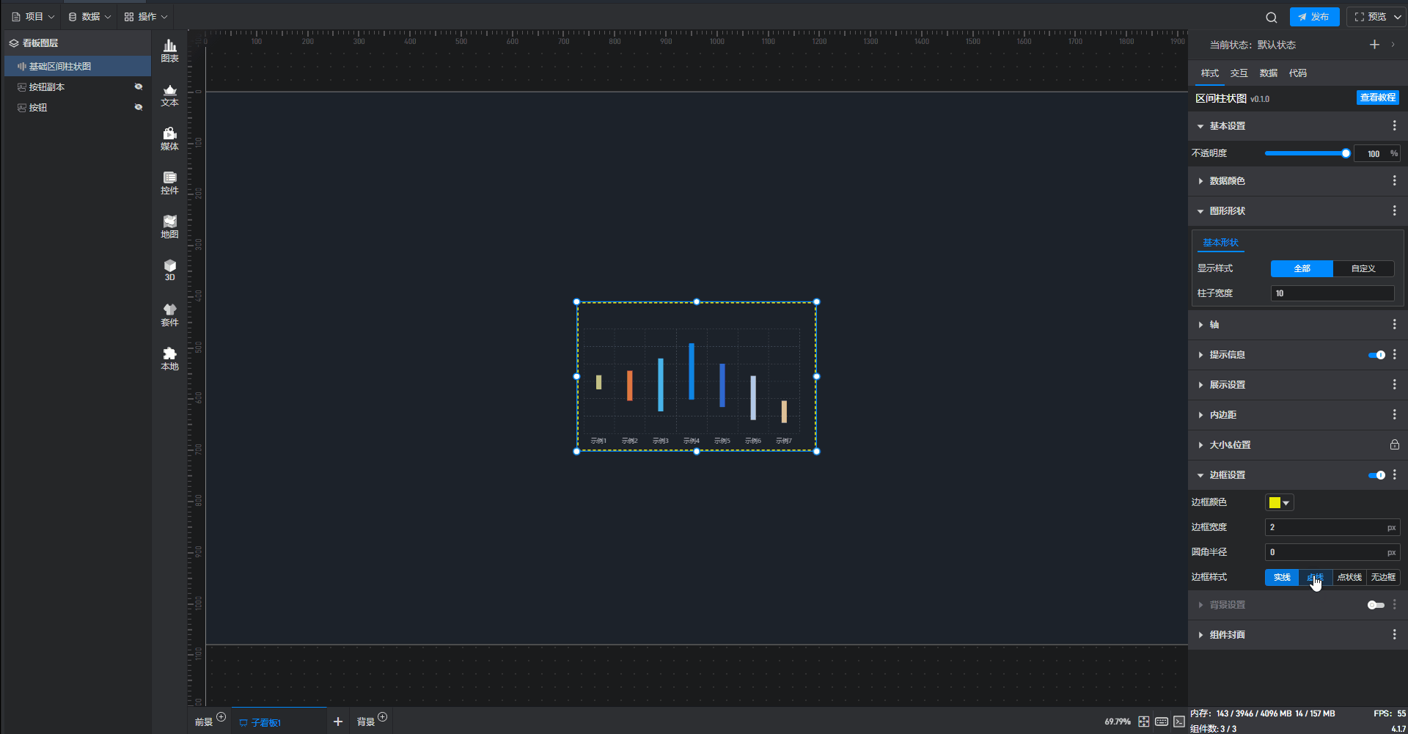Viewport: 1408px width, 734px height.
Task: Open the 图表 chart components panel
Action: (169, 51)
